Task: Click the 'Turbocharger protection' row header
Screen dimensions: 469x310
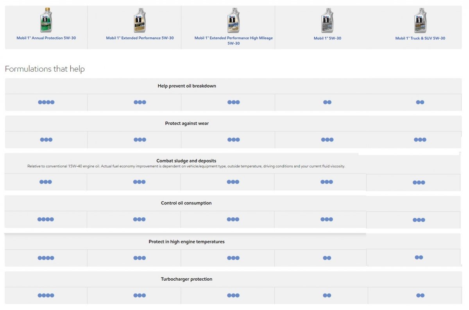Action: click(186, 279)
